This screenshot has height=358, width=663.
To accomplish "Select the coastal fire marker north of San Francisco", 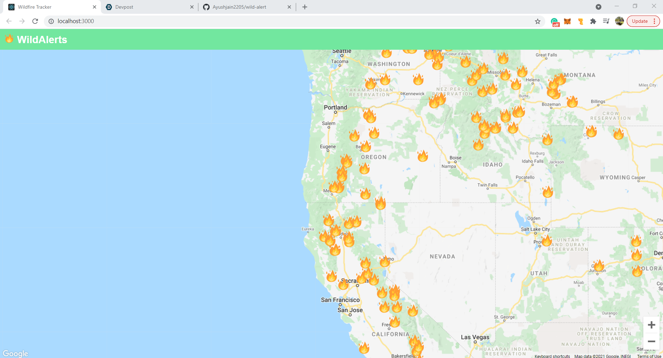I will [x=331, y=276].
